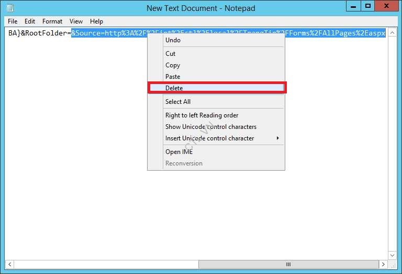Open the Format menu
This screenshot has width=402, height=274.
pos(52,21)
